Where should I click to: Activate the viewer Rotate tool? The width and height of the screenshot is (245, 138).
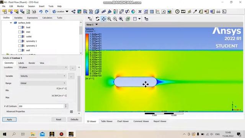pyautogui.click(x=98, y=19)
